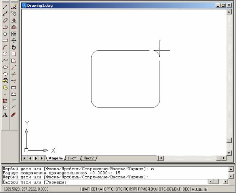Toggle СЕТКА grid display

click(x=97, y=189)
